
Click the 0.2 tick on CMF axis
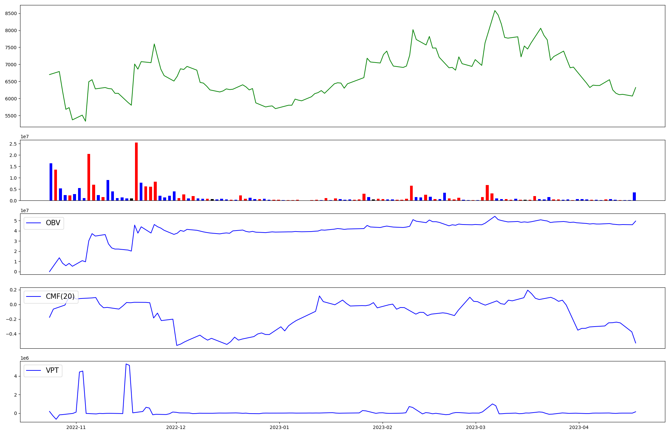(13, 290)
